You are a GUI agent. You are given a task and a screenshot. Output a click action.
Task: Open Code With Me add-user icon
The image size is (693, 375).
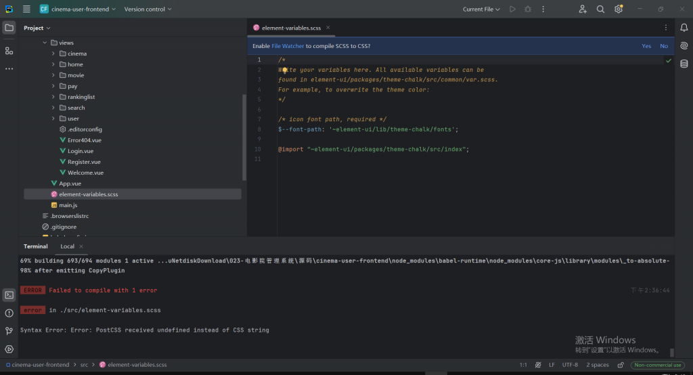pyautogui.click(x=583, y=9)
